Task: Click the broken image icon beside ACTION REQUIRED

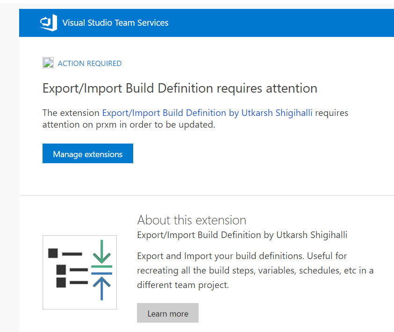Action: (x=48, y=63)
